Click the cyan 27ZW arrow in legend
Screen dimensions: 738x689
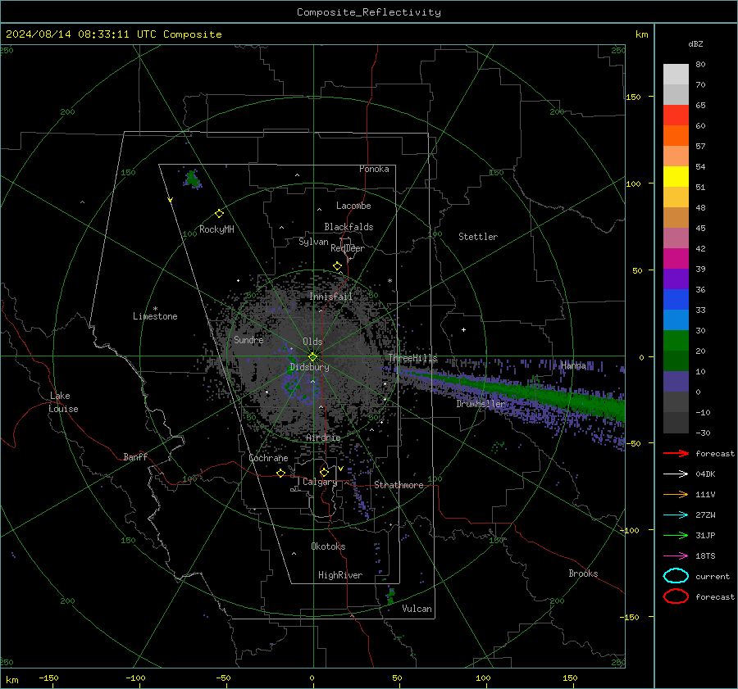click(676, 515)
